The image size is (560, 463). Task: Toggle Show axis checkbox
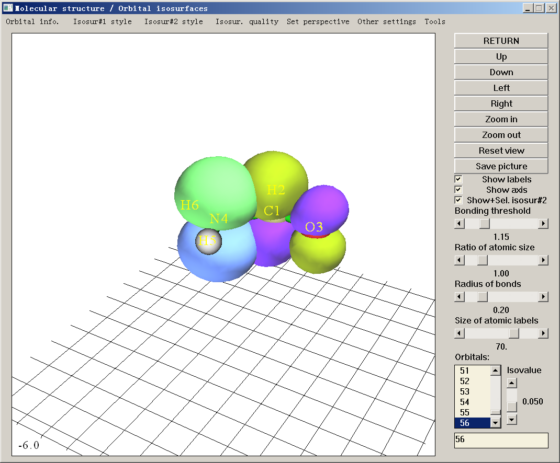pyautogui.click(x=458, y=189)
